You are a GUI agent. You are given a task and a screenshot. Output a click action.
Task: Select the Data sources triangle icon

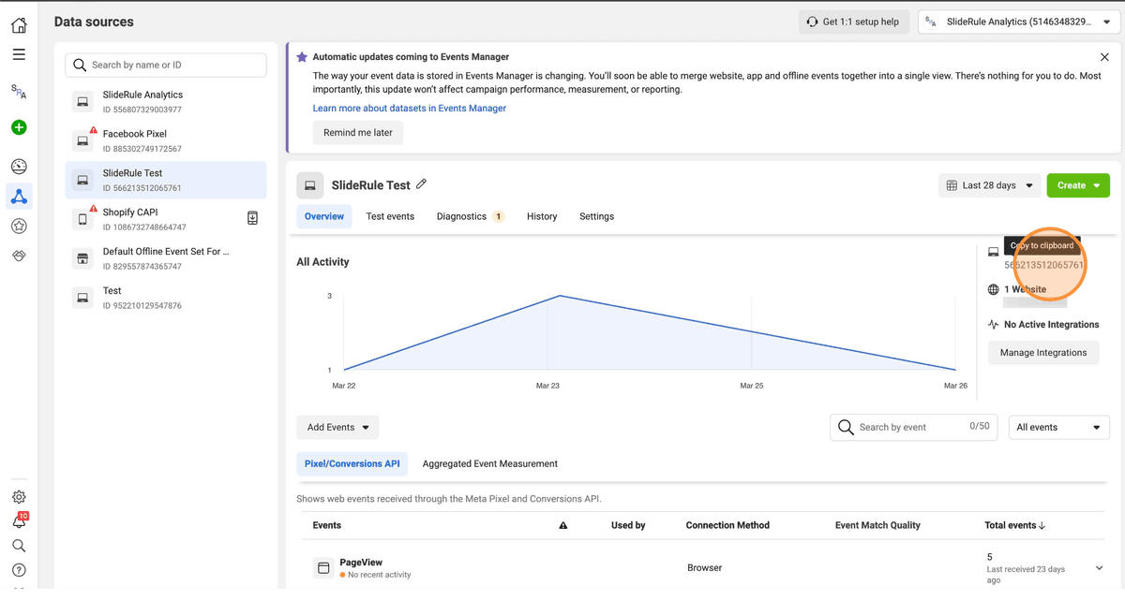coord(19,197)
